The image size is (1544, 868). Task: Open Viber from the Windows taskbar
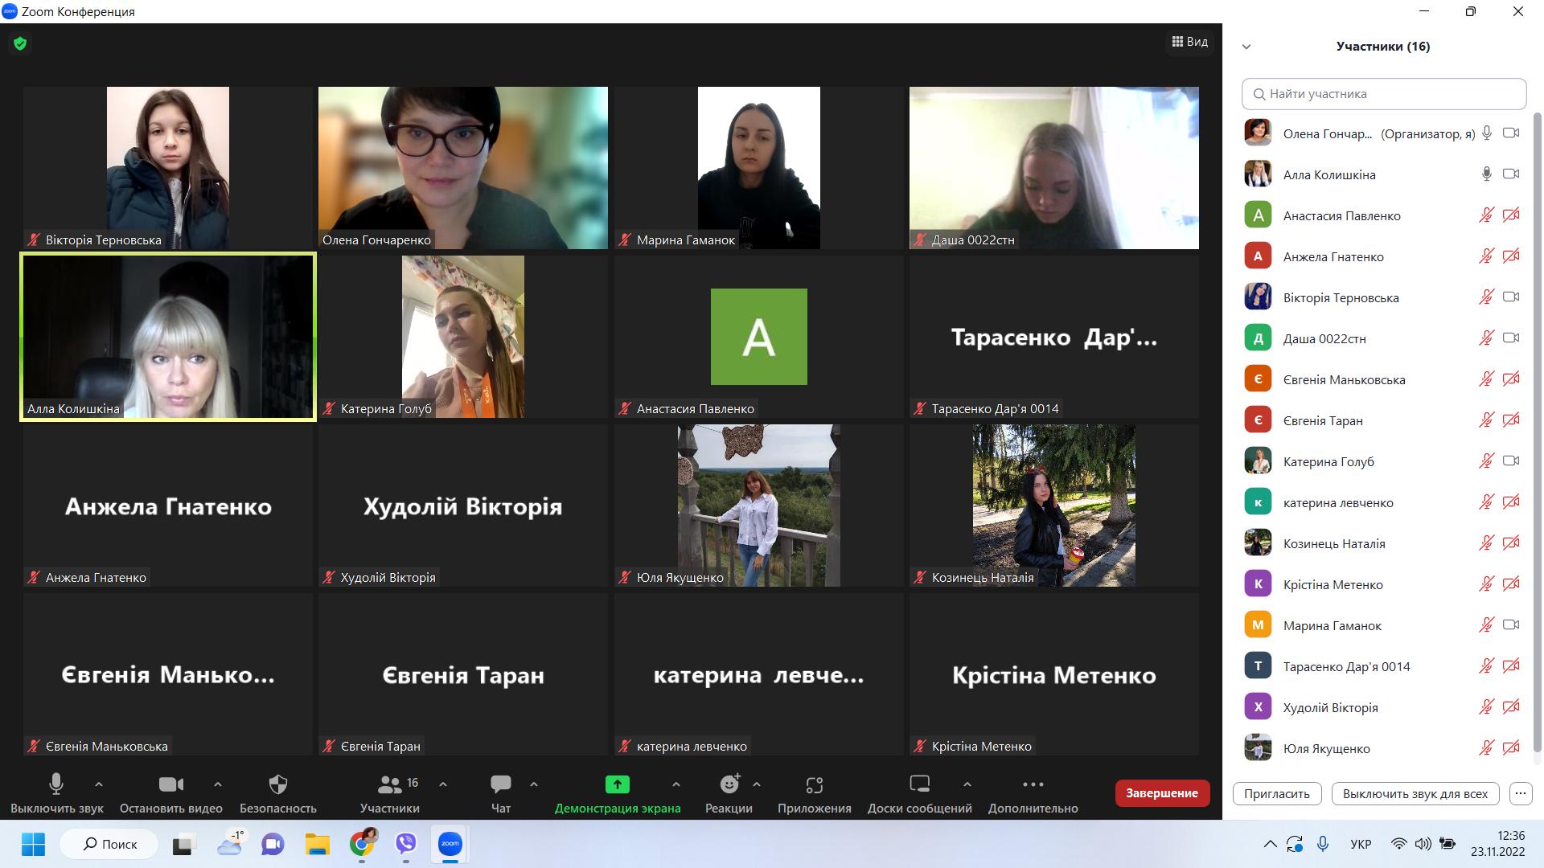tap(405, 844)
